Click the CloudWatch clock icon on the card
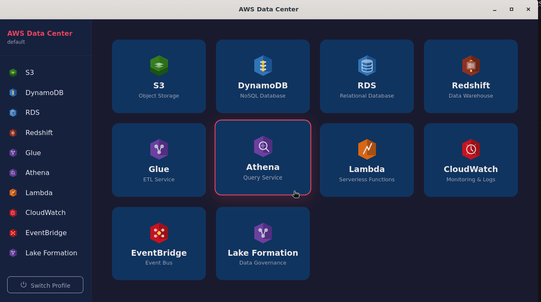Viewport: 541px width, 302px height. [x=471, y=149]
